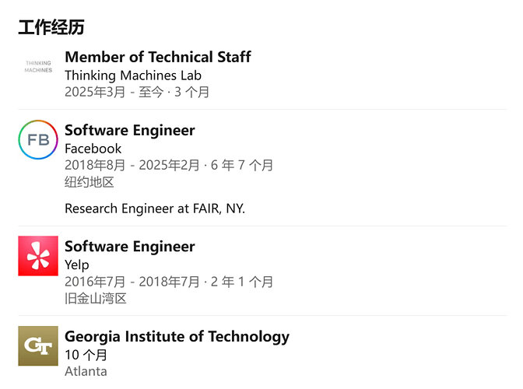Open the Georgia Institute of Technology entry

177,337
